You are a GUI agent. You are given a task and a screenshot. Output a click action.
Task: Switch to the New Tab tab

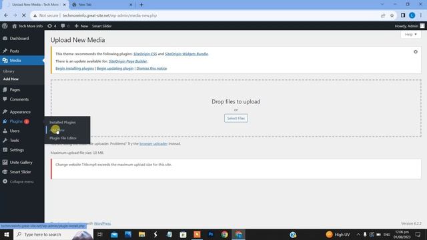click(101, 5)
